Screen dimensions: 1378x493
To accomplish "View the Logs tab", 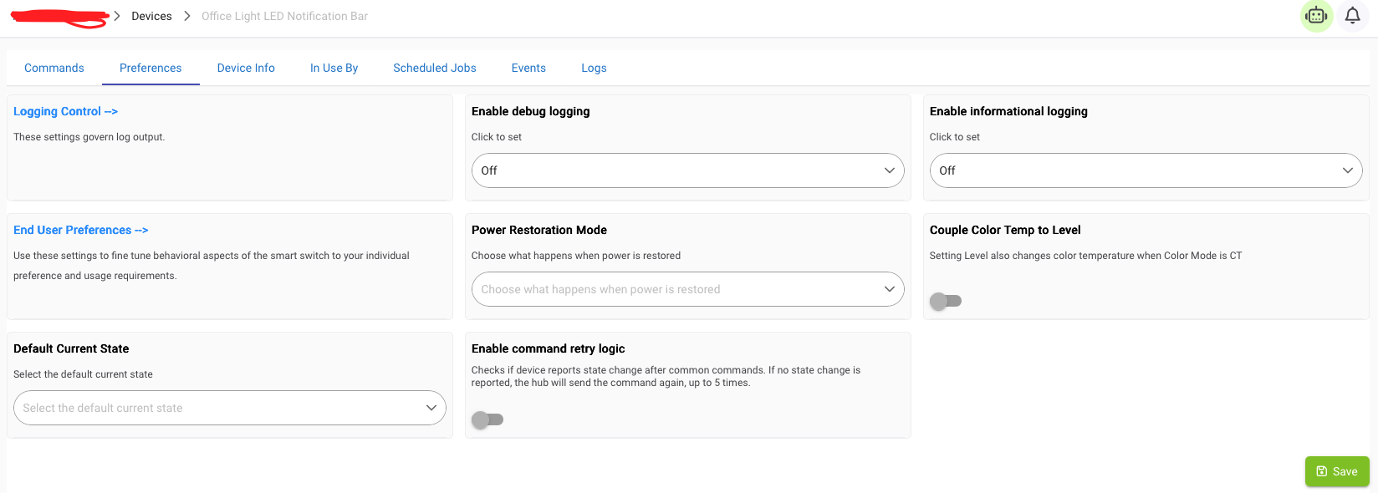I will [x=594, y=68].
